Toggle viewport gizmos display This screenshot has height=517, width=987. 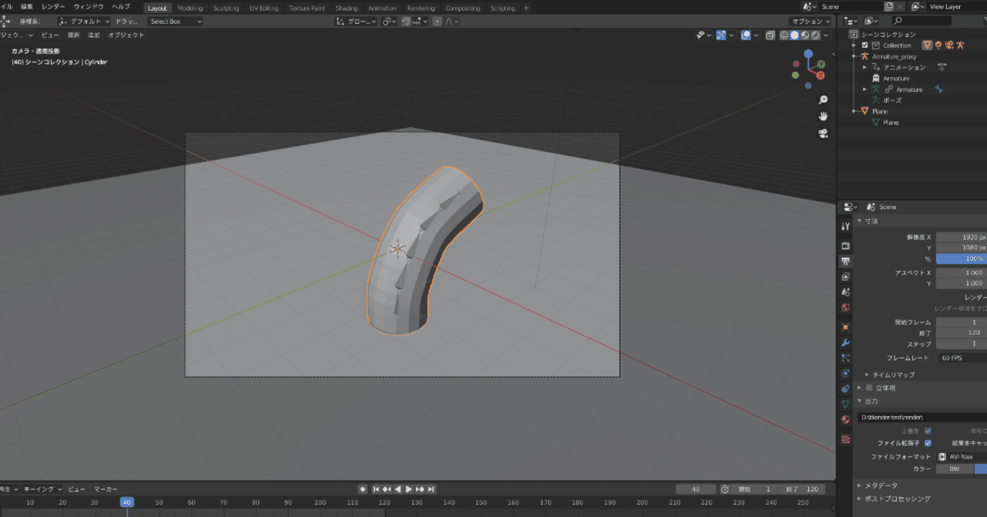click(721, 35)
